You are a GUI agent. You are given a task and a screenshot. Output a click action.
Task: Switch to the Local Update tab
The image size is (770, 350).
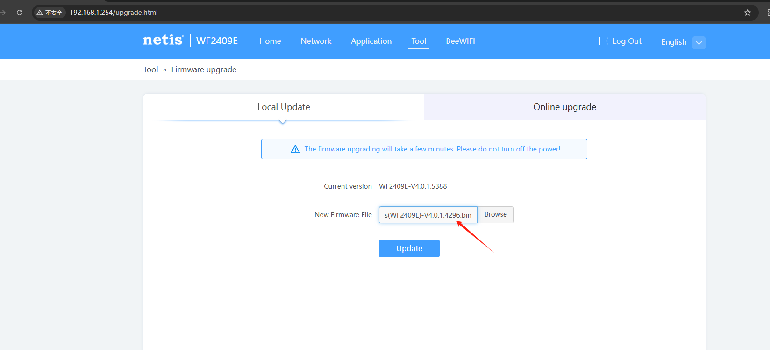point(284,107)
